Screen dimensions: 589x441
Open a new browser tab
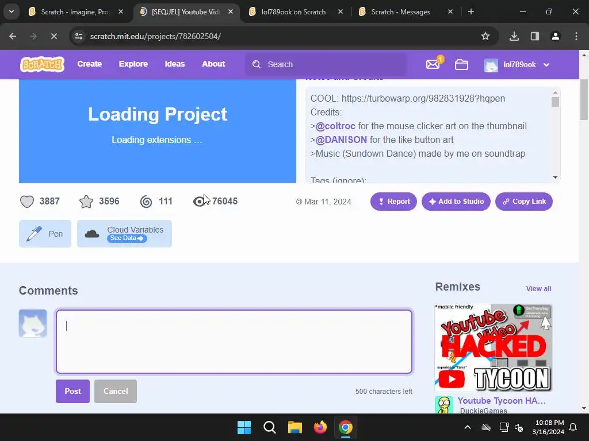point(471,11)
